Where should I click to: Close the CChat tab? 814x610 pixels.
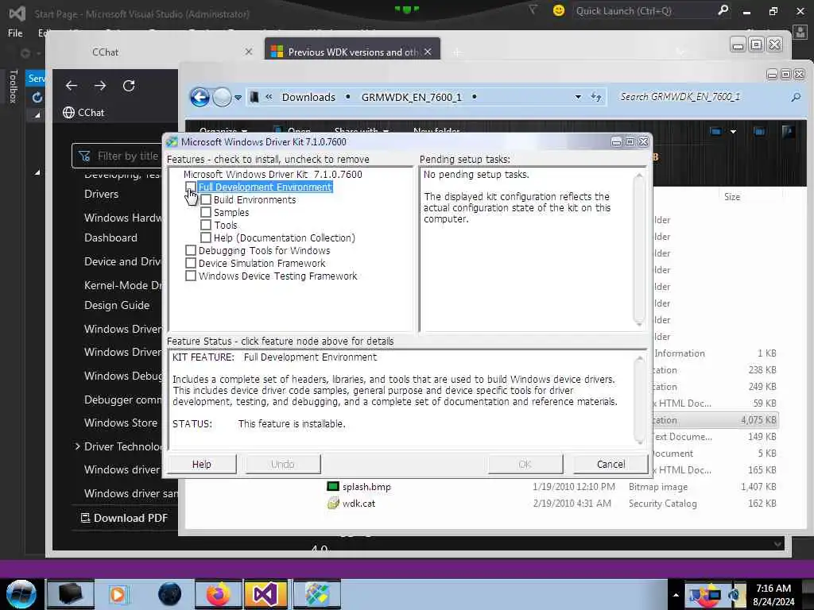249,52
